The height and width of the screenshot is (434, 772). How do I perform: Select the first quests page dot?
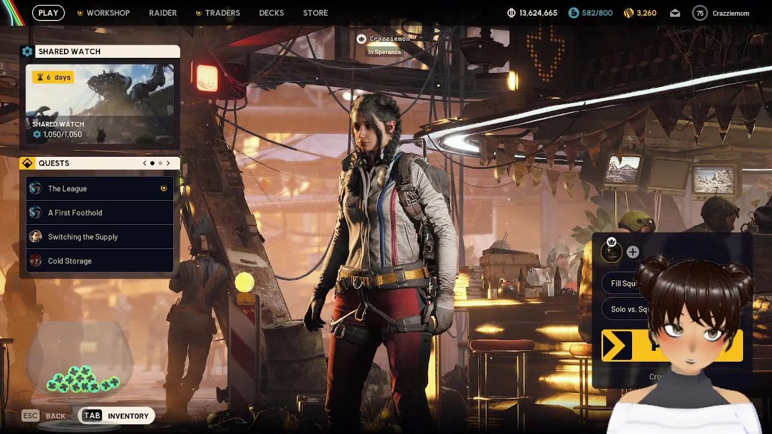pyautogui.click(x=152, y=163)
